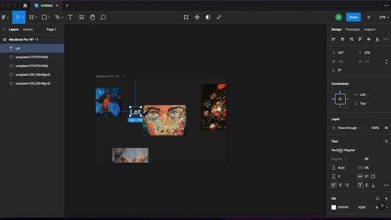This screenshot has width=391, height=220.
Task: Select the Comment tool
Action: (103, 17)
